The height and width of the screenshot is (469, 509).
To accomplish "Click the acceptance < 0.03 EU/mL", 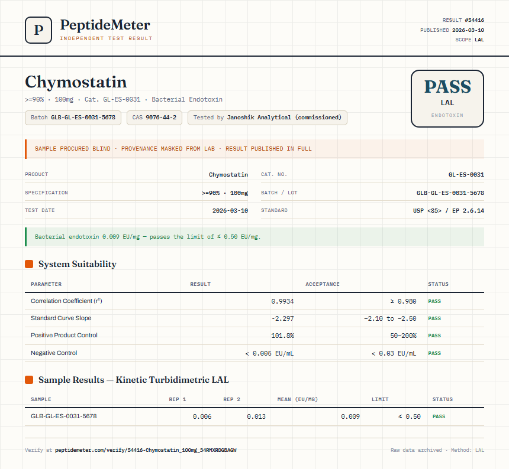I will tap(394, 353).
